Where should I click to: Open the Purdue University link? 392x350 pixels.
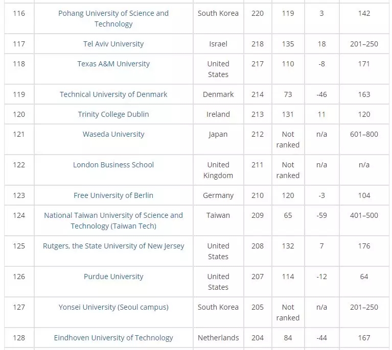point(113,277)
